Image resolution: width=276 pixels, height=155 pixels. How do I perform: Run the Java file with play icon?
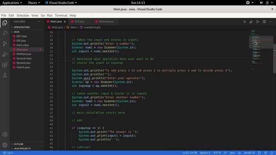point(245,22)
